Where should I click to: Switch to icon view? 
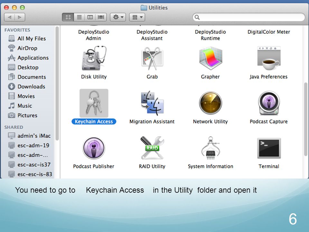[x=68, y=17]
